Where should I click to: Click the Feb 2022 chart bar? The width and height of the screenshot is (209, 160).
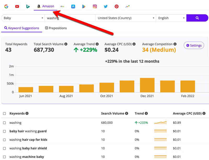[x=188, y=86]
